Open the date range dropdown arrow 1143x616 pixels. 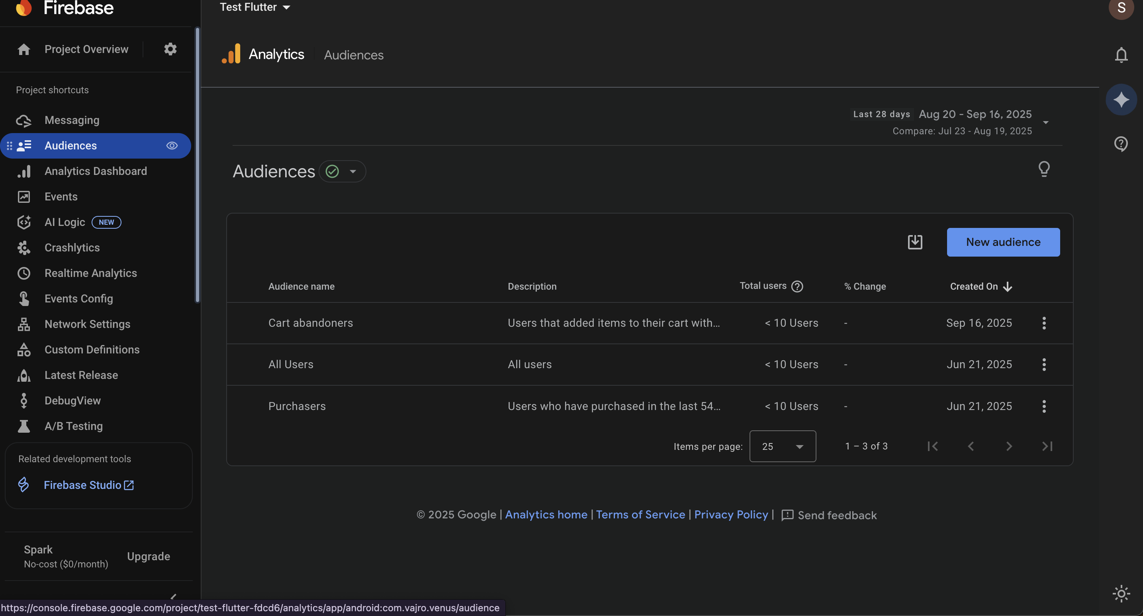pyautogui.click(x=1045, y=122)
